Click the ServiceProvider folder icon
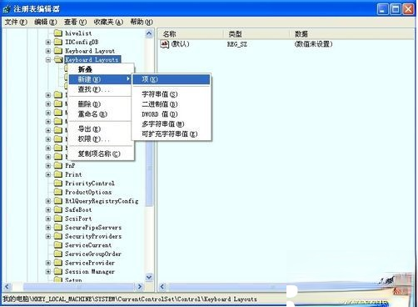 tap(58, 263)
